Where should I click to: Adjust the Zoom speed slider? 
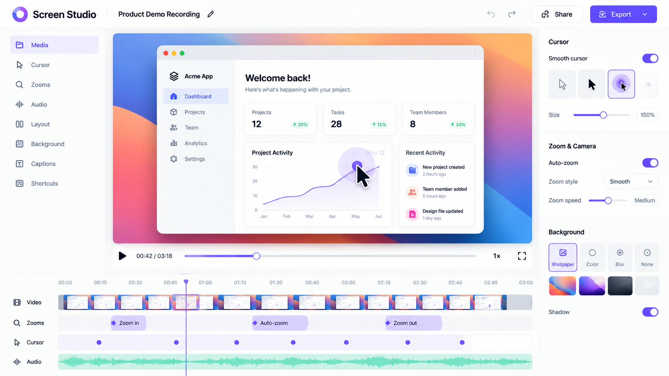(608, 201)
